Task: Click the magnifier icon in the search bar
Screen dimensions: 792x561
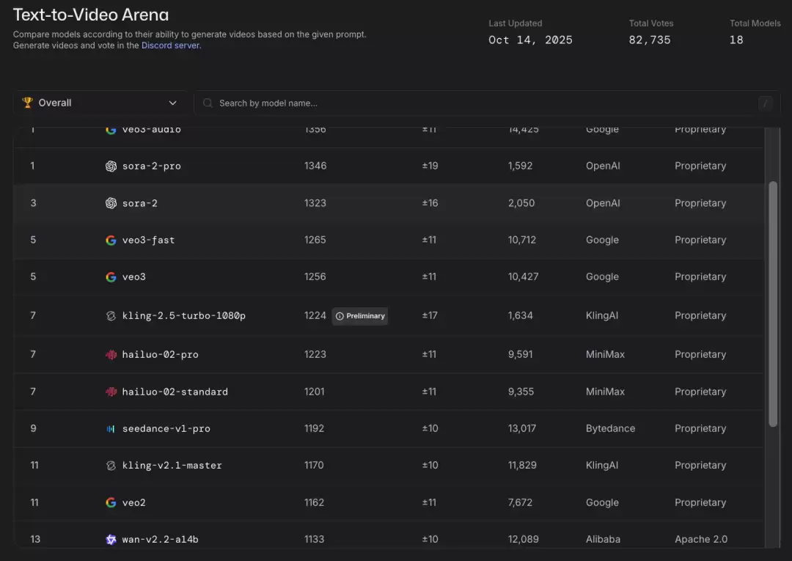Action: point(208,103)
